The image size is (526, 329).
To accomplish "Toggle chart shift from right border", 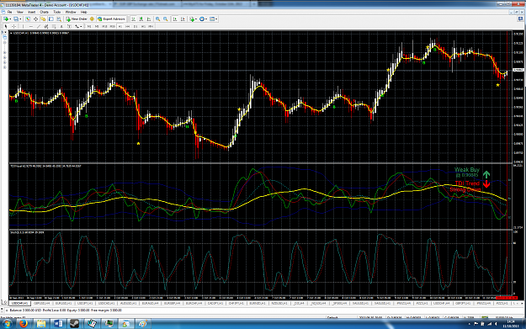I will pyautogui.click(x=183, y=19).
